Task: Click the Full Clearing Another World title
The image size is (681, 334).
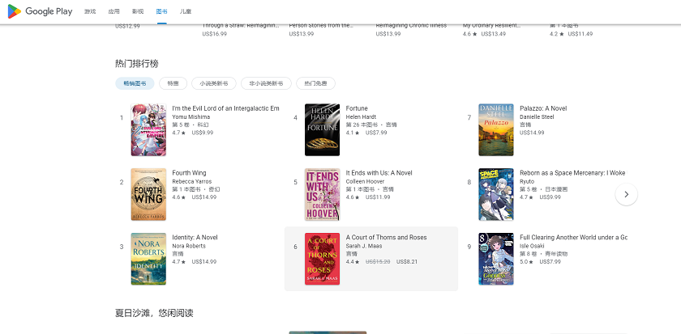Action: [573, 238]
